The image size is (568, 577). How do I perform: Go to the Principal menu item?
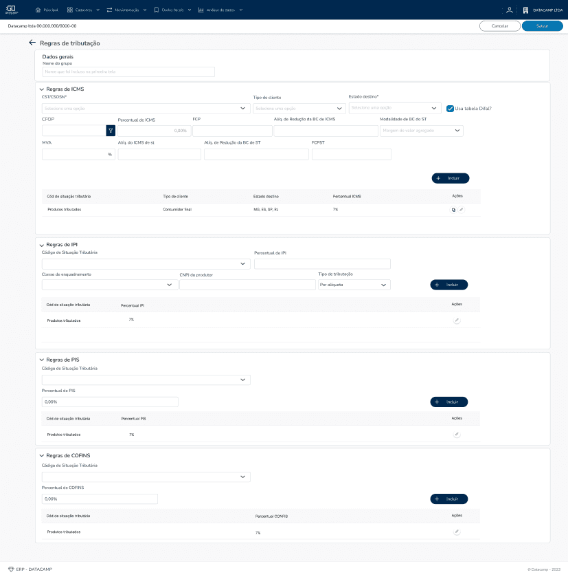coord(47,10)
